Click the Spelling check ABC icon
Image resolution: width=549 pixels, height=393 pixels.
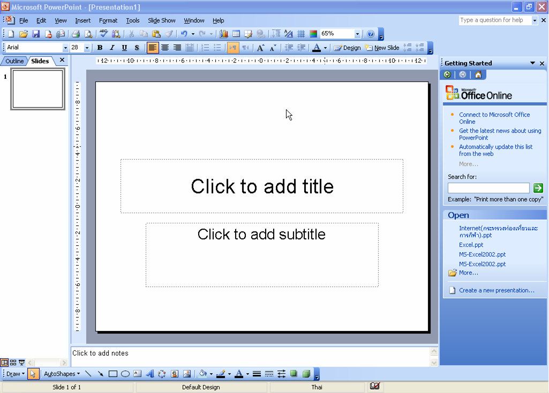[103, 34]
